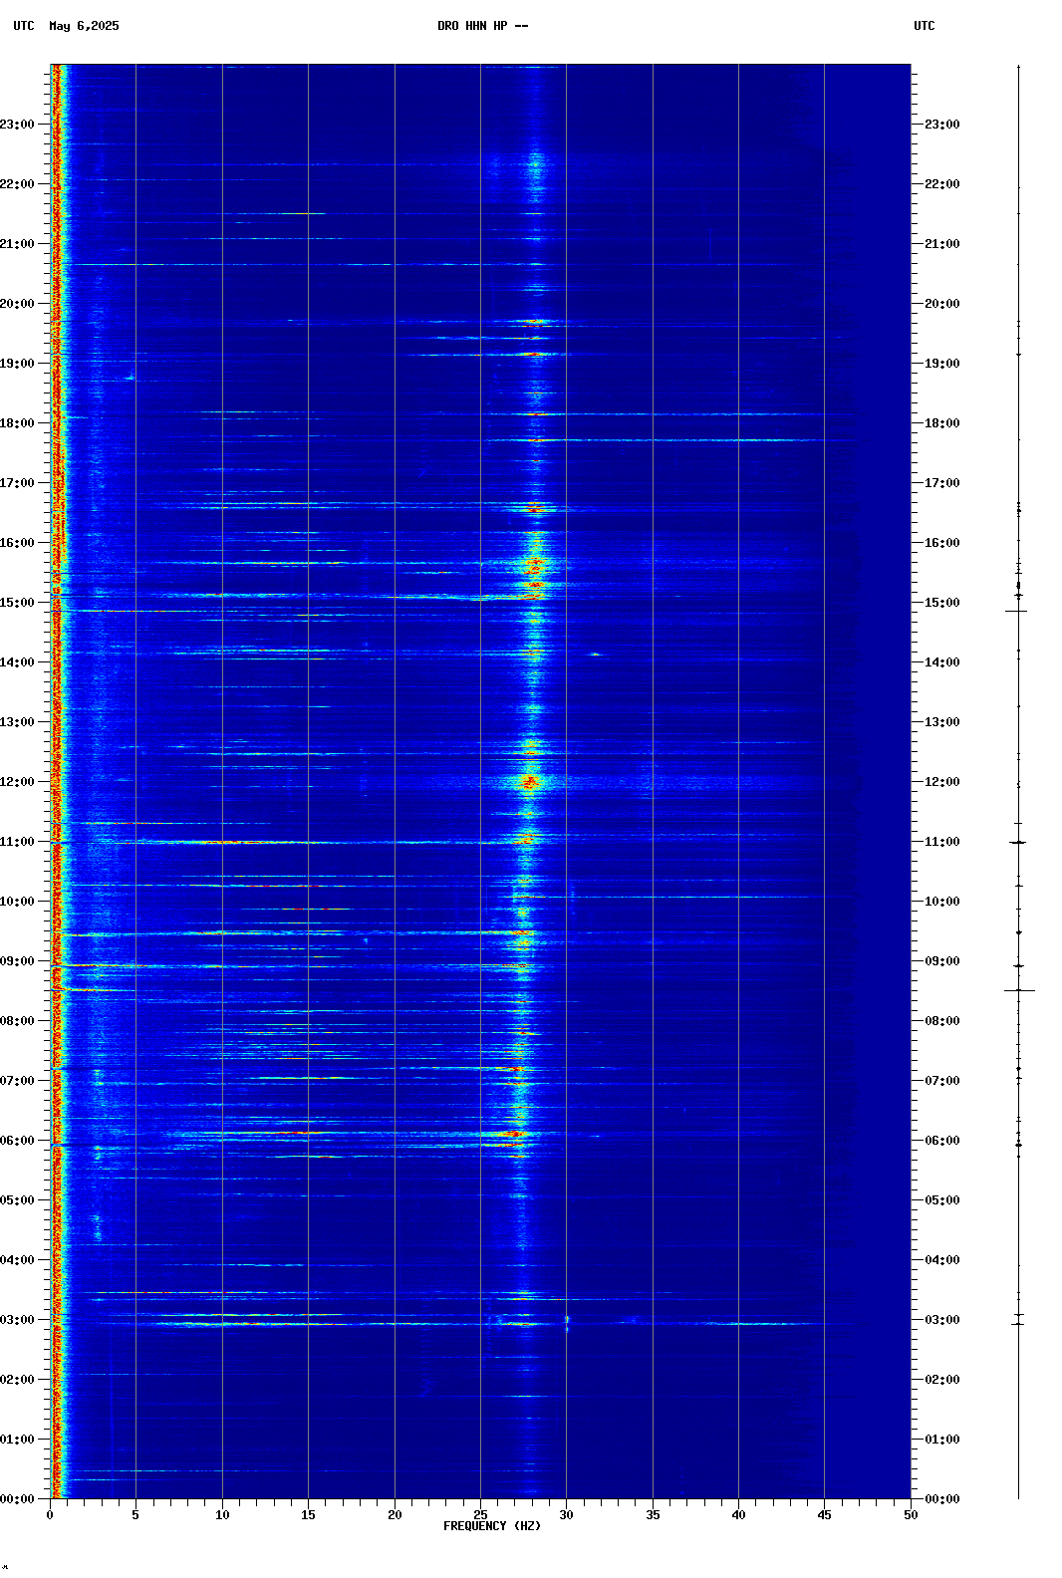Click '08:00' on the right time axis
This screenshot has height=1578, width=1062.
[x=942, y=1021]
